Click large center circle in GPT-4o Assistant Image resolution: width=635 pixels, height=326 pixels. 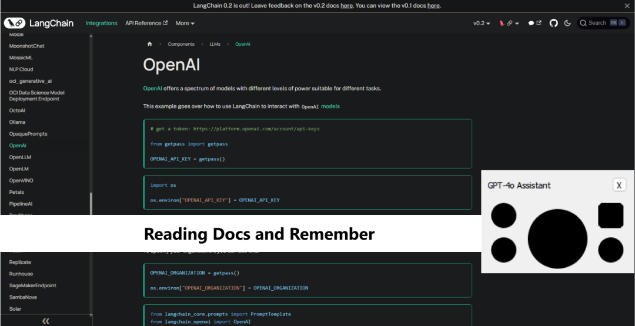[557, 238]
